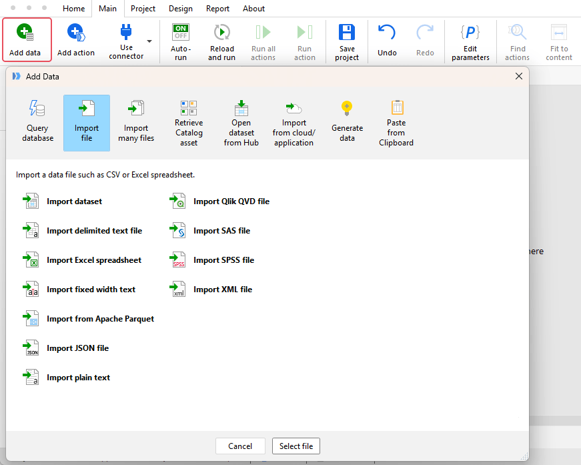Close the Add Data dialog

[x=519, y=76]
